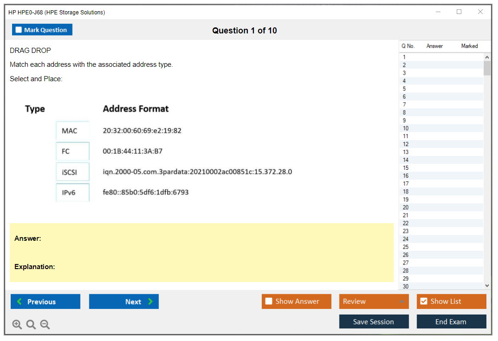Image resolution: width=498 pixels, height=341 pixels.
Task: Click the zoom in magnifier icon
Action: 17,325
